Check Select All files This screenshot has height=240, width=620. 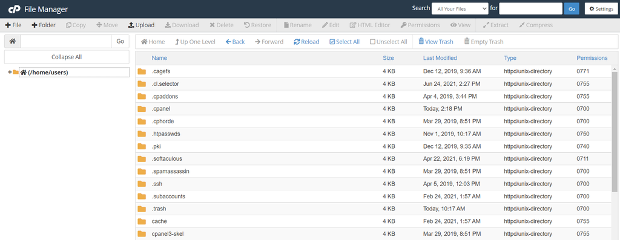[345, 42]
